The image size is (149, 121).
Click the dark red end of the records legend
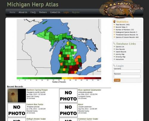98,78
